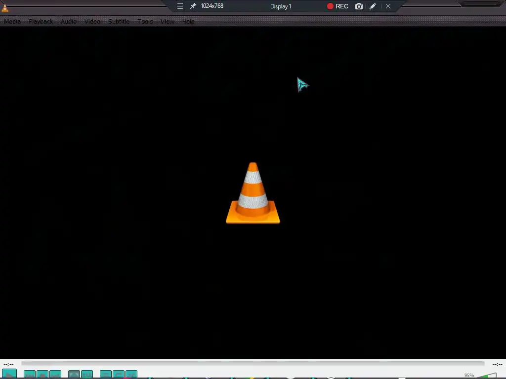Toggle fullscreen video mode
The image size is (506, 379).
click(74, 375)
